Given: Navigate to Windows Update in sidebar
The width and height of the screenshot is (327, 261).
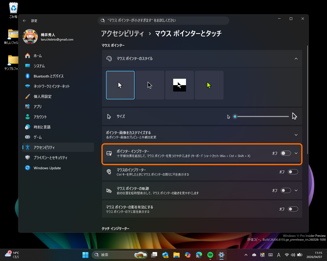Looking at the screenshot, I should (47, 168).
